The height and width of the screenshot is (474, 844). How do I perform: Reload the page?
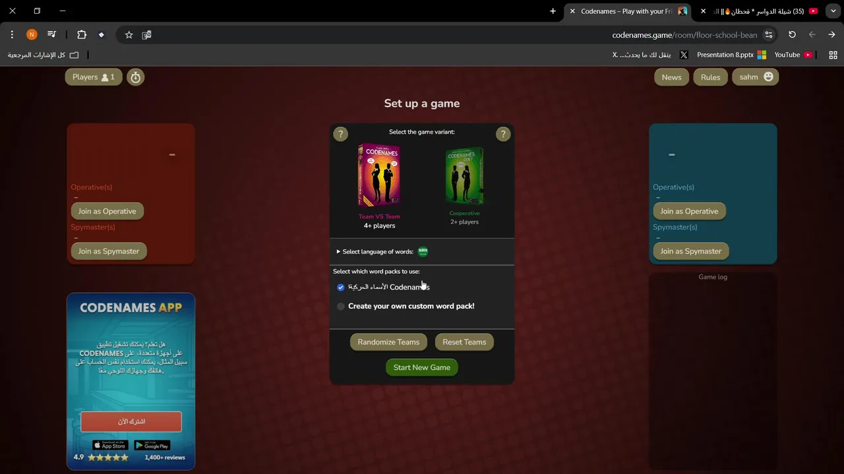[792, 35]
